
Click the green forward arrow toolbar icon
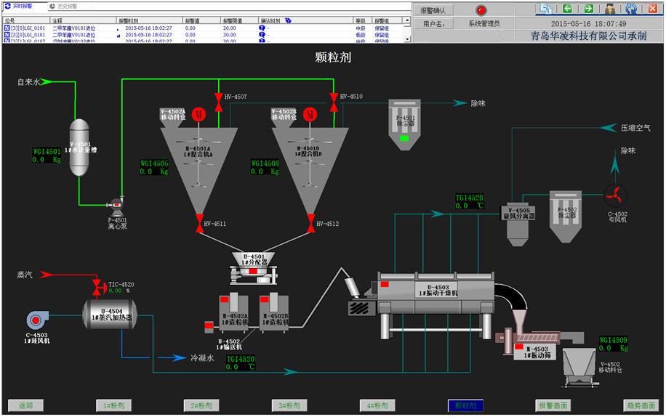click(x=588, y=9)
